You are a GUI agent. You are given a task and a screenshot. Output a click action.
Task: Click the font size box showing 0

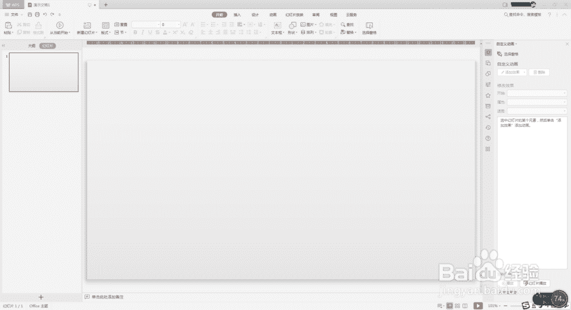click(x=170, y=25)
